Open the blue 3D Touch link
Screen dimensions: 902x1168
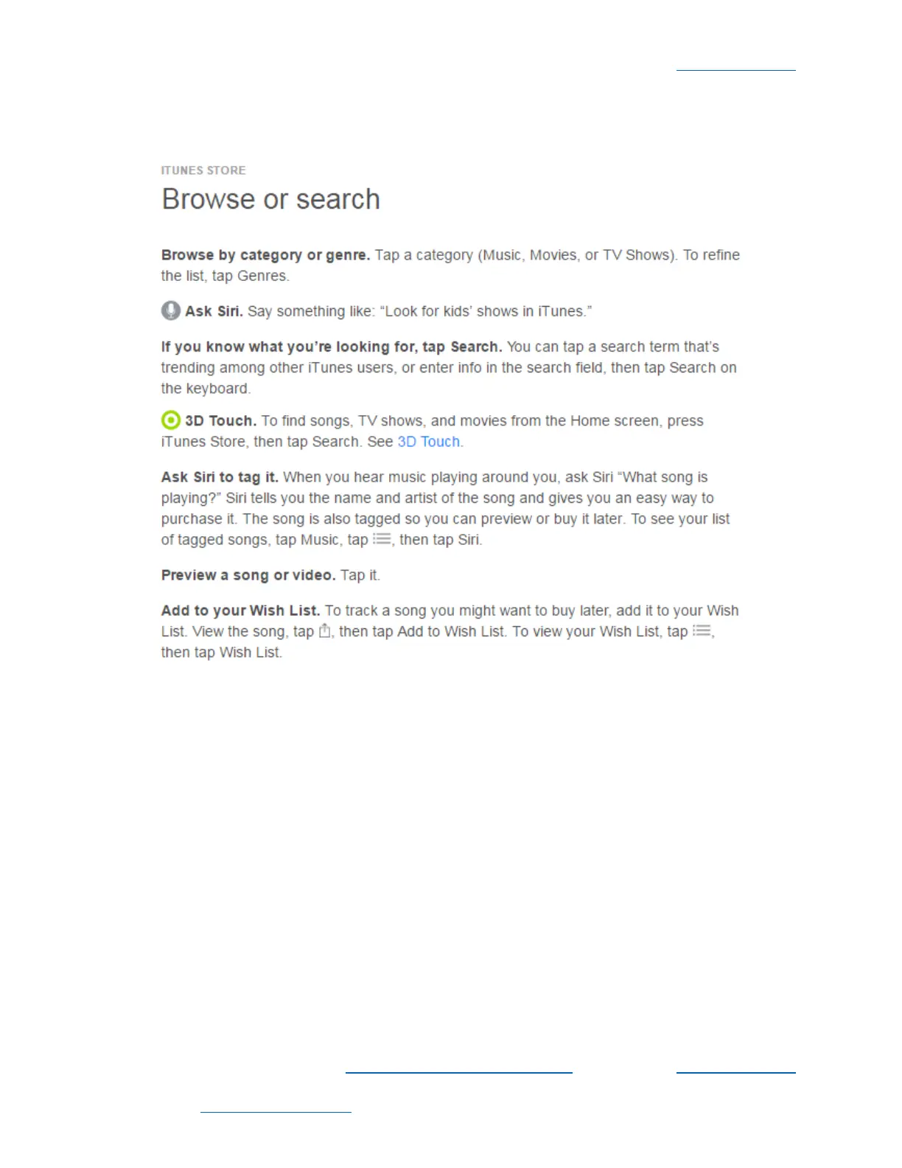429,442
